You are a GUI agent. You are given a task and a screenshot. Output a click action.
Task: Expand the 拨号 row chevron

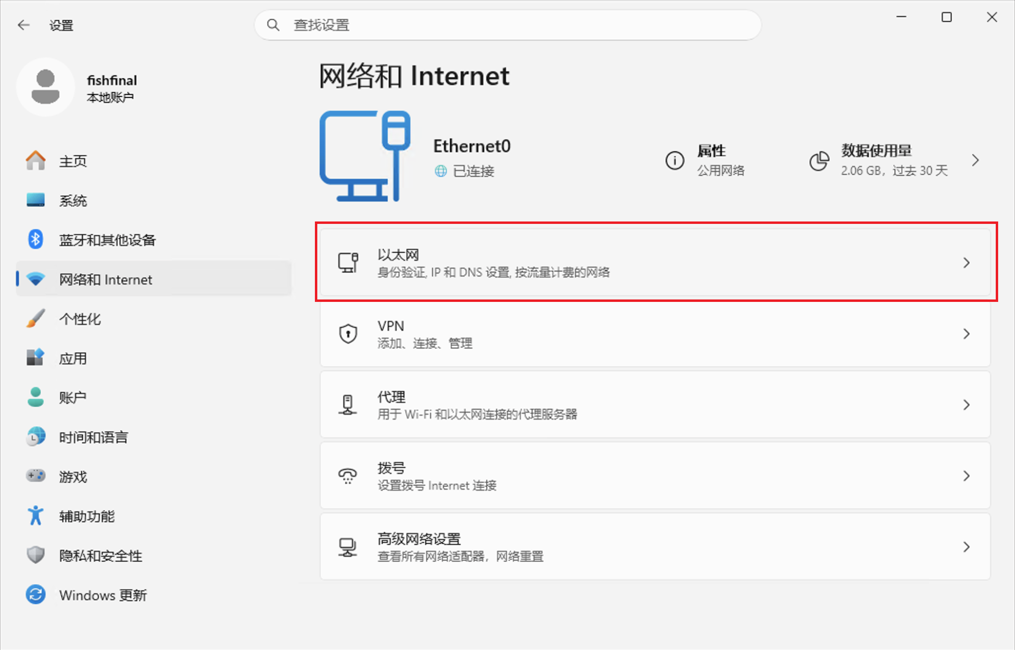tap(966, 476)
